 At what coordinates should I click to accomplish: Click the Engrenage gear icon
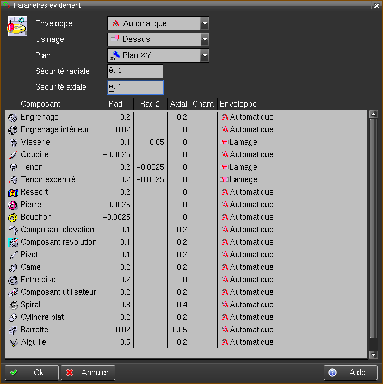(x=13, y=117)
